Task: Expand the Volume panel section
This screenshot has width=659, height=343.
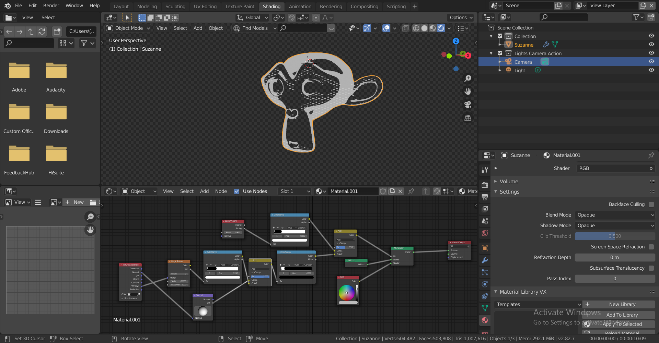Action: point(509,182)
